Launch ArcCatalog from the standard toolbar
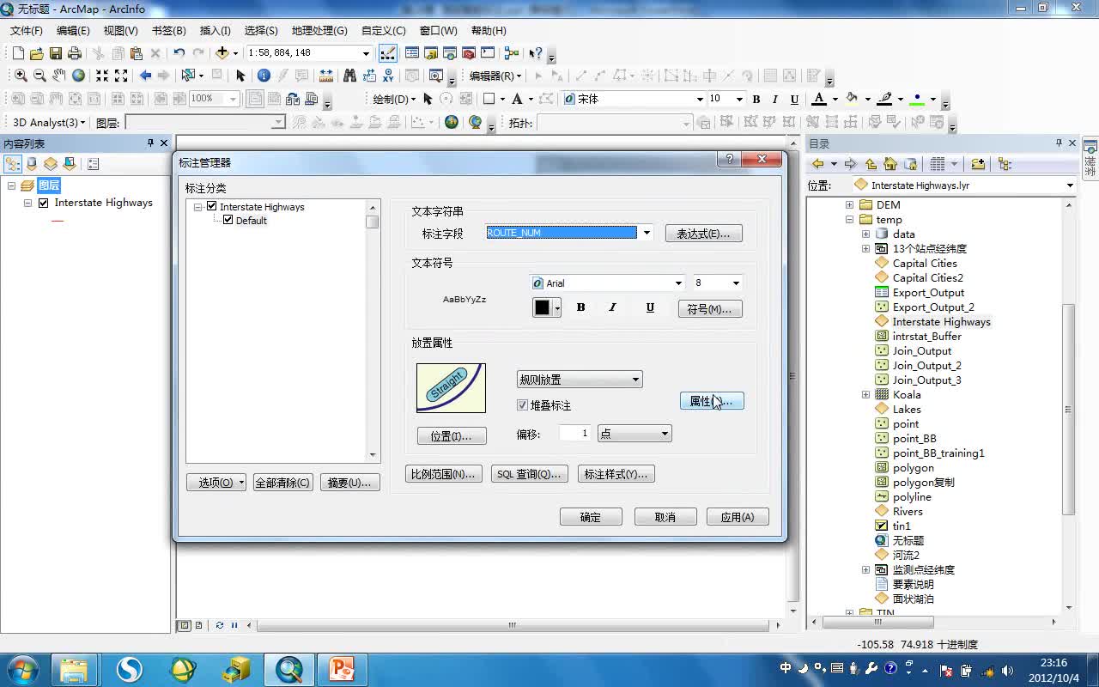This screenshot has width=1099, height=687. 431,53
